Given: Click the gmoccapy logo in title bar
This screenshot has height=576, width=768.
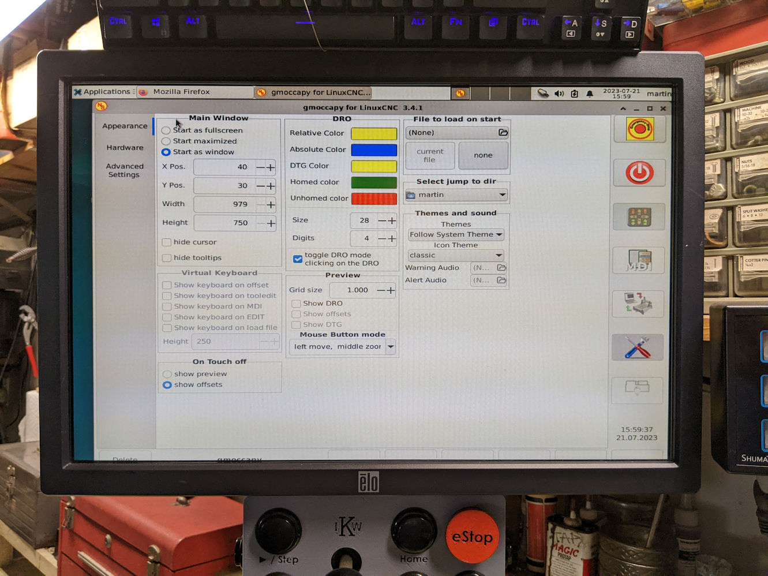Looking at the screenshot, I should point(101,106).
